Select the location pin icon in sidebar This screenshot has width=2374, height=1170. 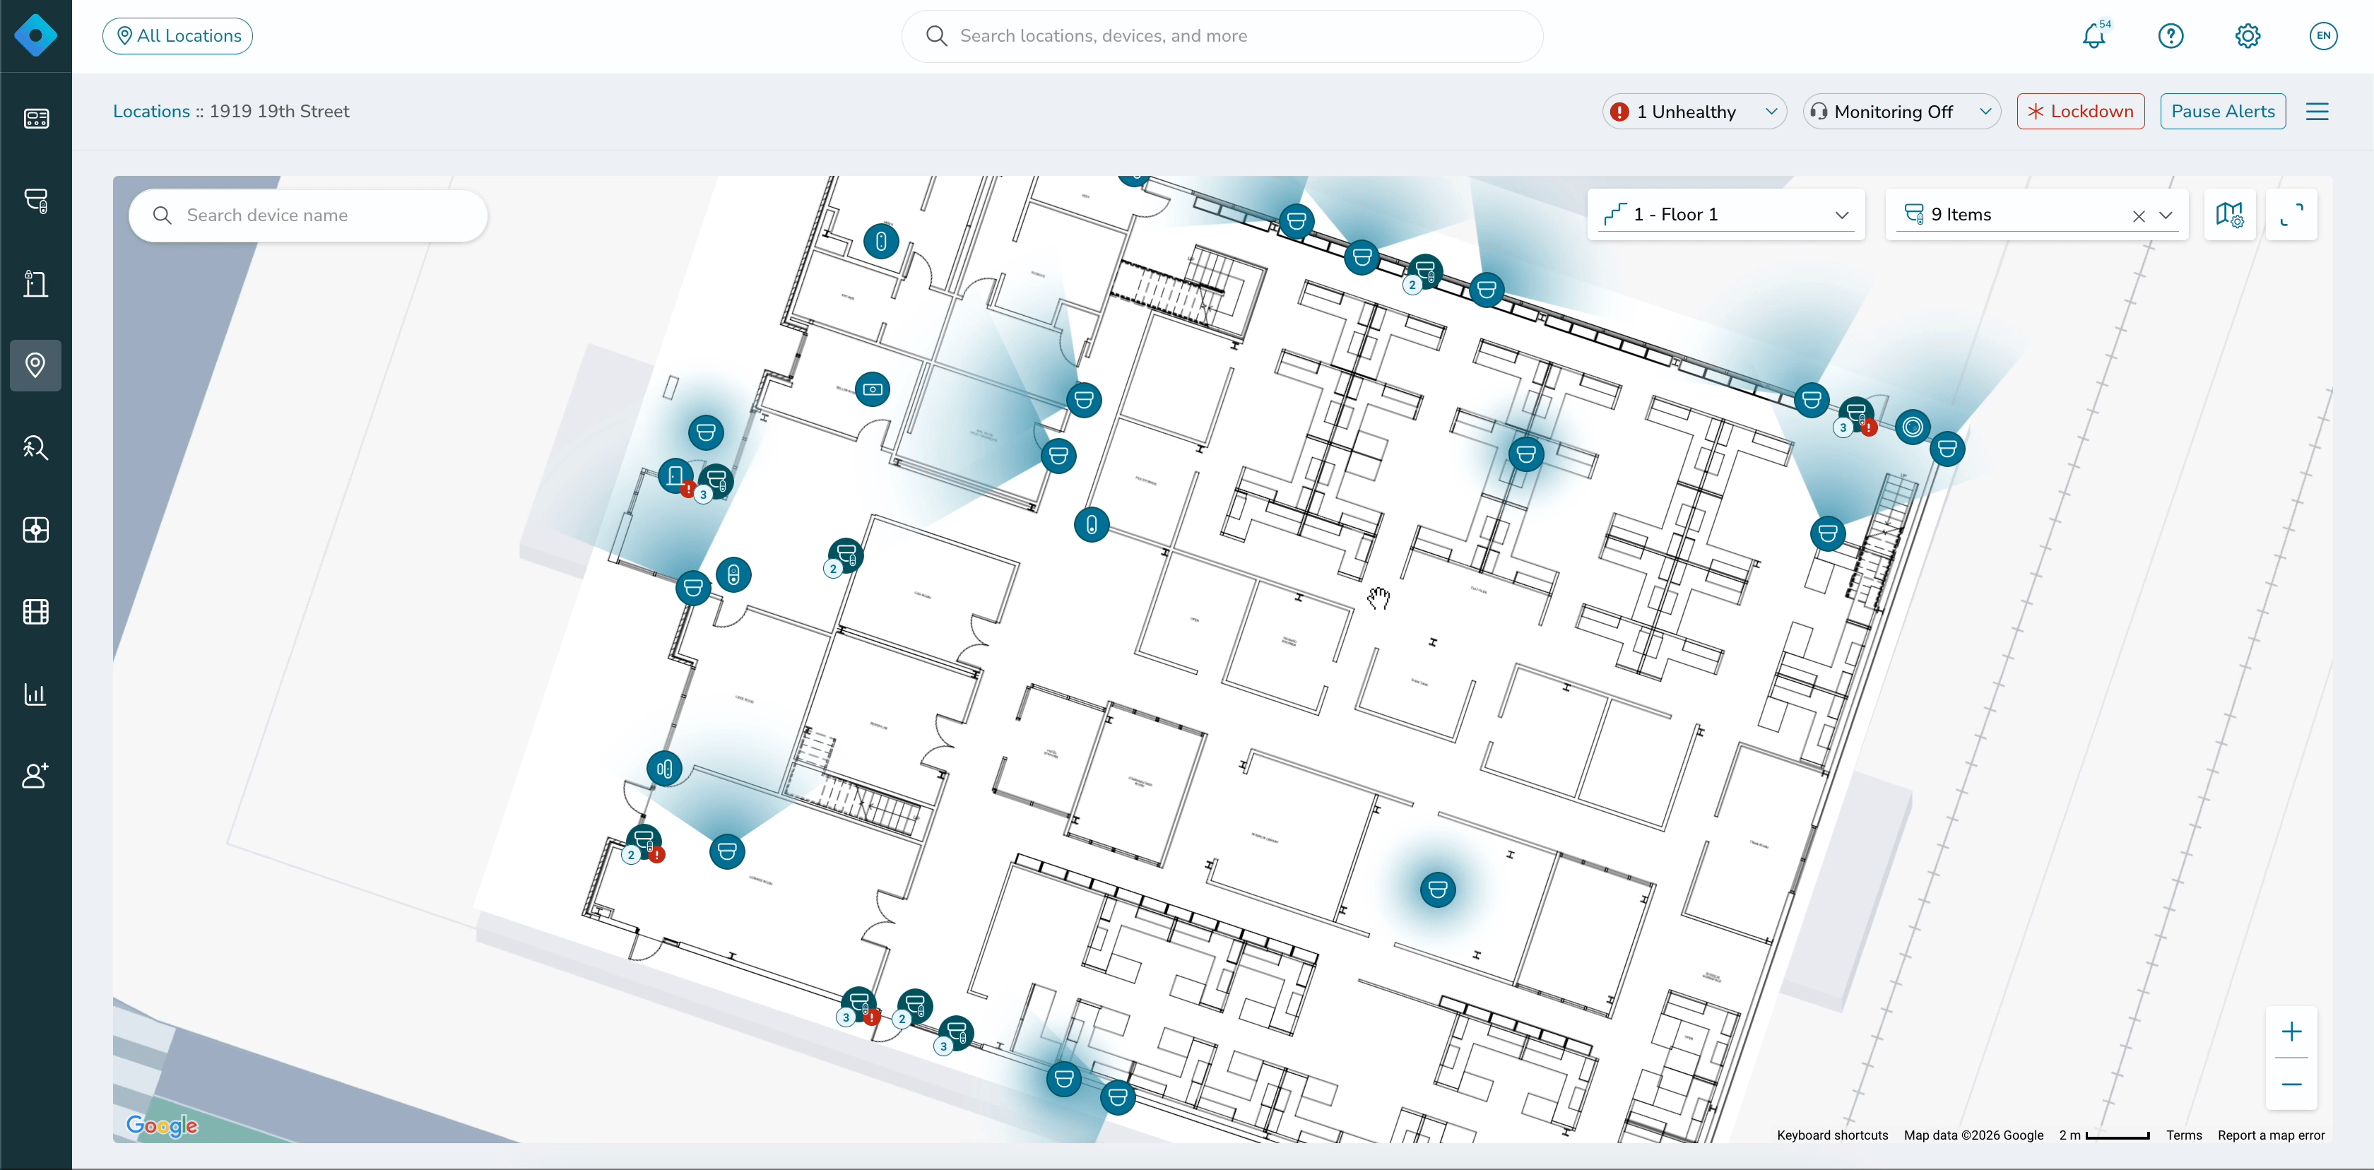(36, 366)
